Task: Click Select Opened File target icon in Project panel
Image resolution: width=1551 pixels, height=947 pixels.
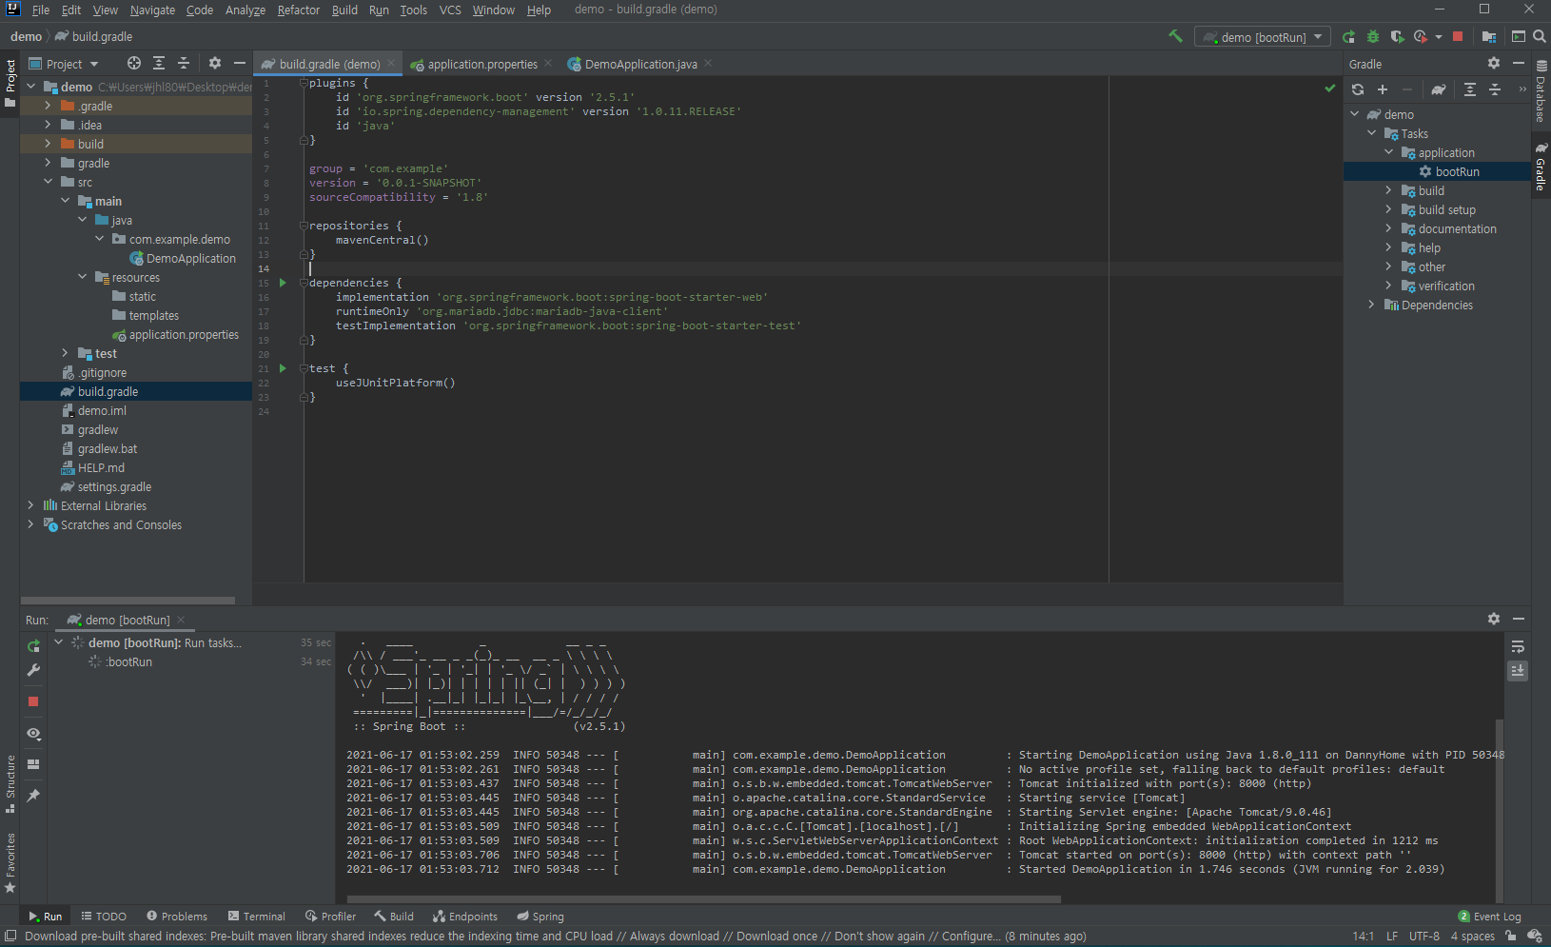Action: (134, 63)
